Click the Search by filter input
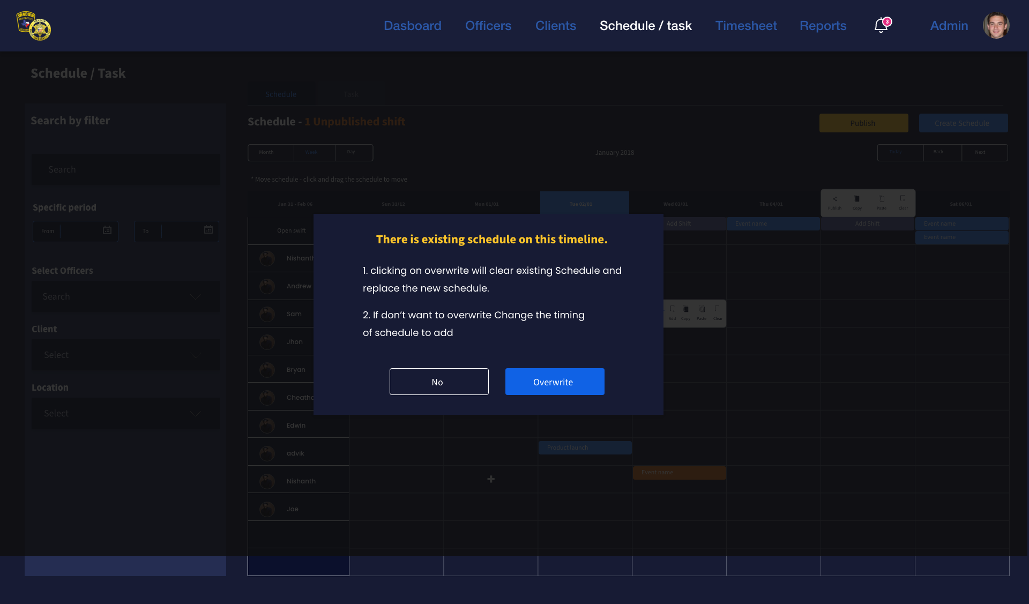 pos(125,169)
